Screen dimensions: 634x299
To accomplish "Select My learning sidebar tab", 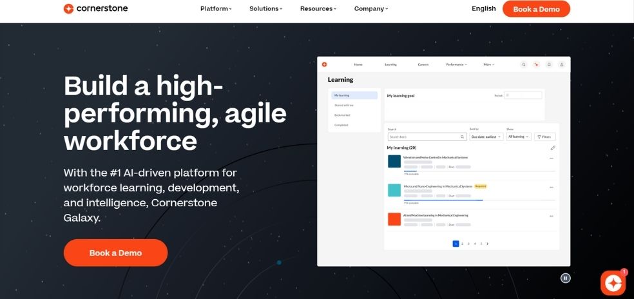I will [x=354, y=95].
